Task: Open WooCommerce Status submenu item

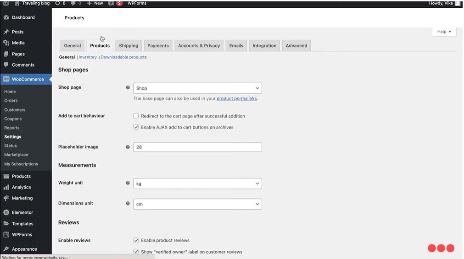Action: (11, 146)
